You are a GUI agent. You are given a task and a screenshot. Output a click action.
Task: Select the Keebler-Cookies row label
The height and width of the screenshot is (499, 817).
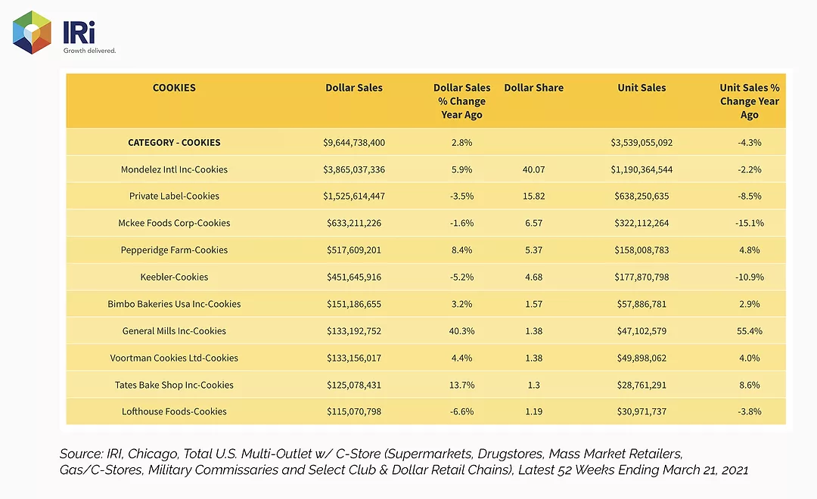tap(174, 277)
